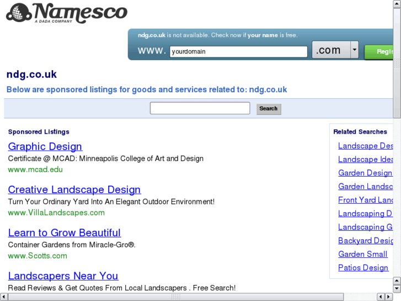Open the Creative Landscape Design link

click(74, 189)
